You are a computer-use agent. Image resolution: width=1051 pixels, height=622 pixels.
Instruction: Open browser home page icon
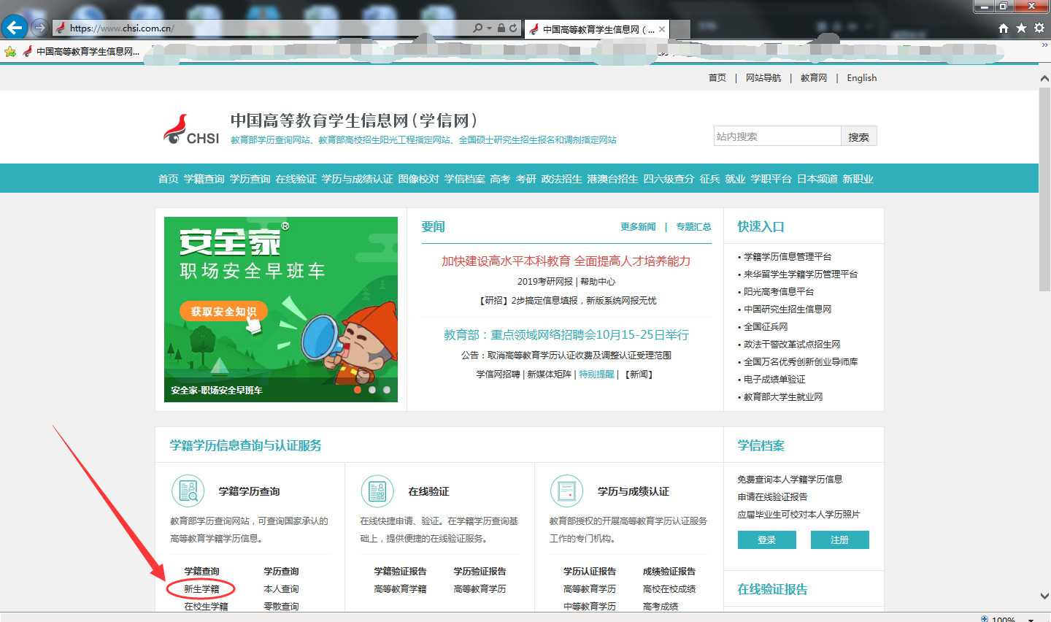(1004, 28)
